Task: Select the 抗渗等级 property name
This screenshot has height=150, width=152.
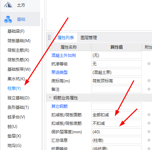Action: (60, 64)
